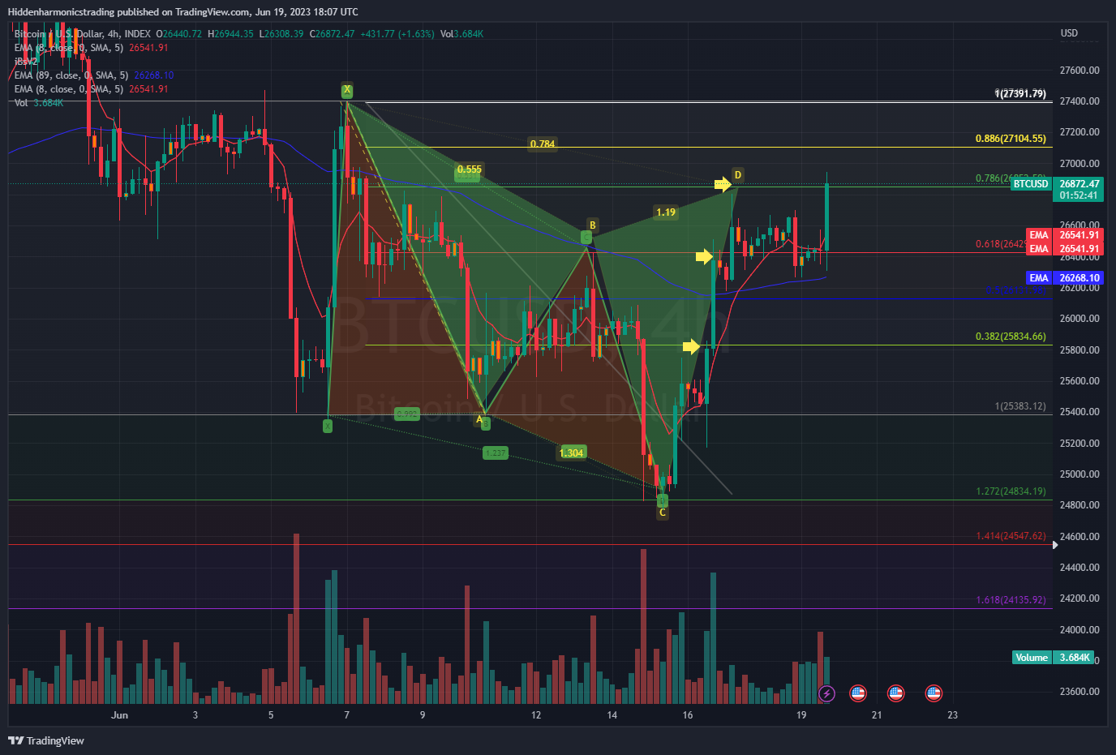
Task: Click the 1(27391.79) Fibonacci level label
Action: pos(1020,94)
